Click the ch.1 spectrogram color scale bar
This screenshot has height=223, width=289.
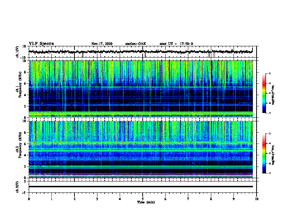tap(264, 93)
